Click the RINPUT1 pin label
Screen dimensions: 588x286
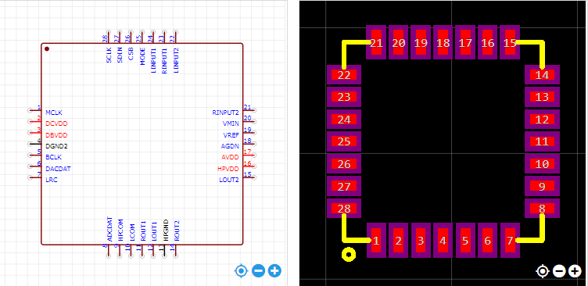coord(164,60)
